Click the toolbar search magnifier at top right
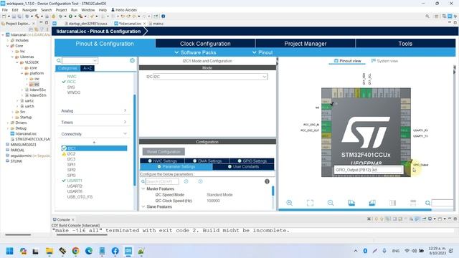Viewport: 459px width, 258px height. [427, 16]
